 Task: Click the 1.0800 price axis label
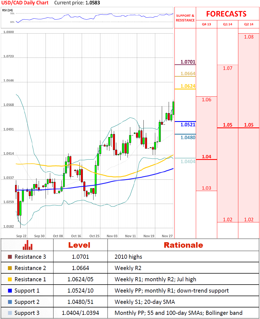[x=9, y=32]
